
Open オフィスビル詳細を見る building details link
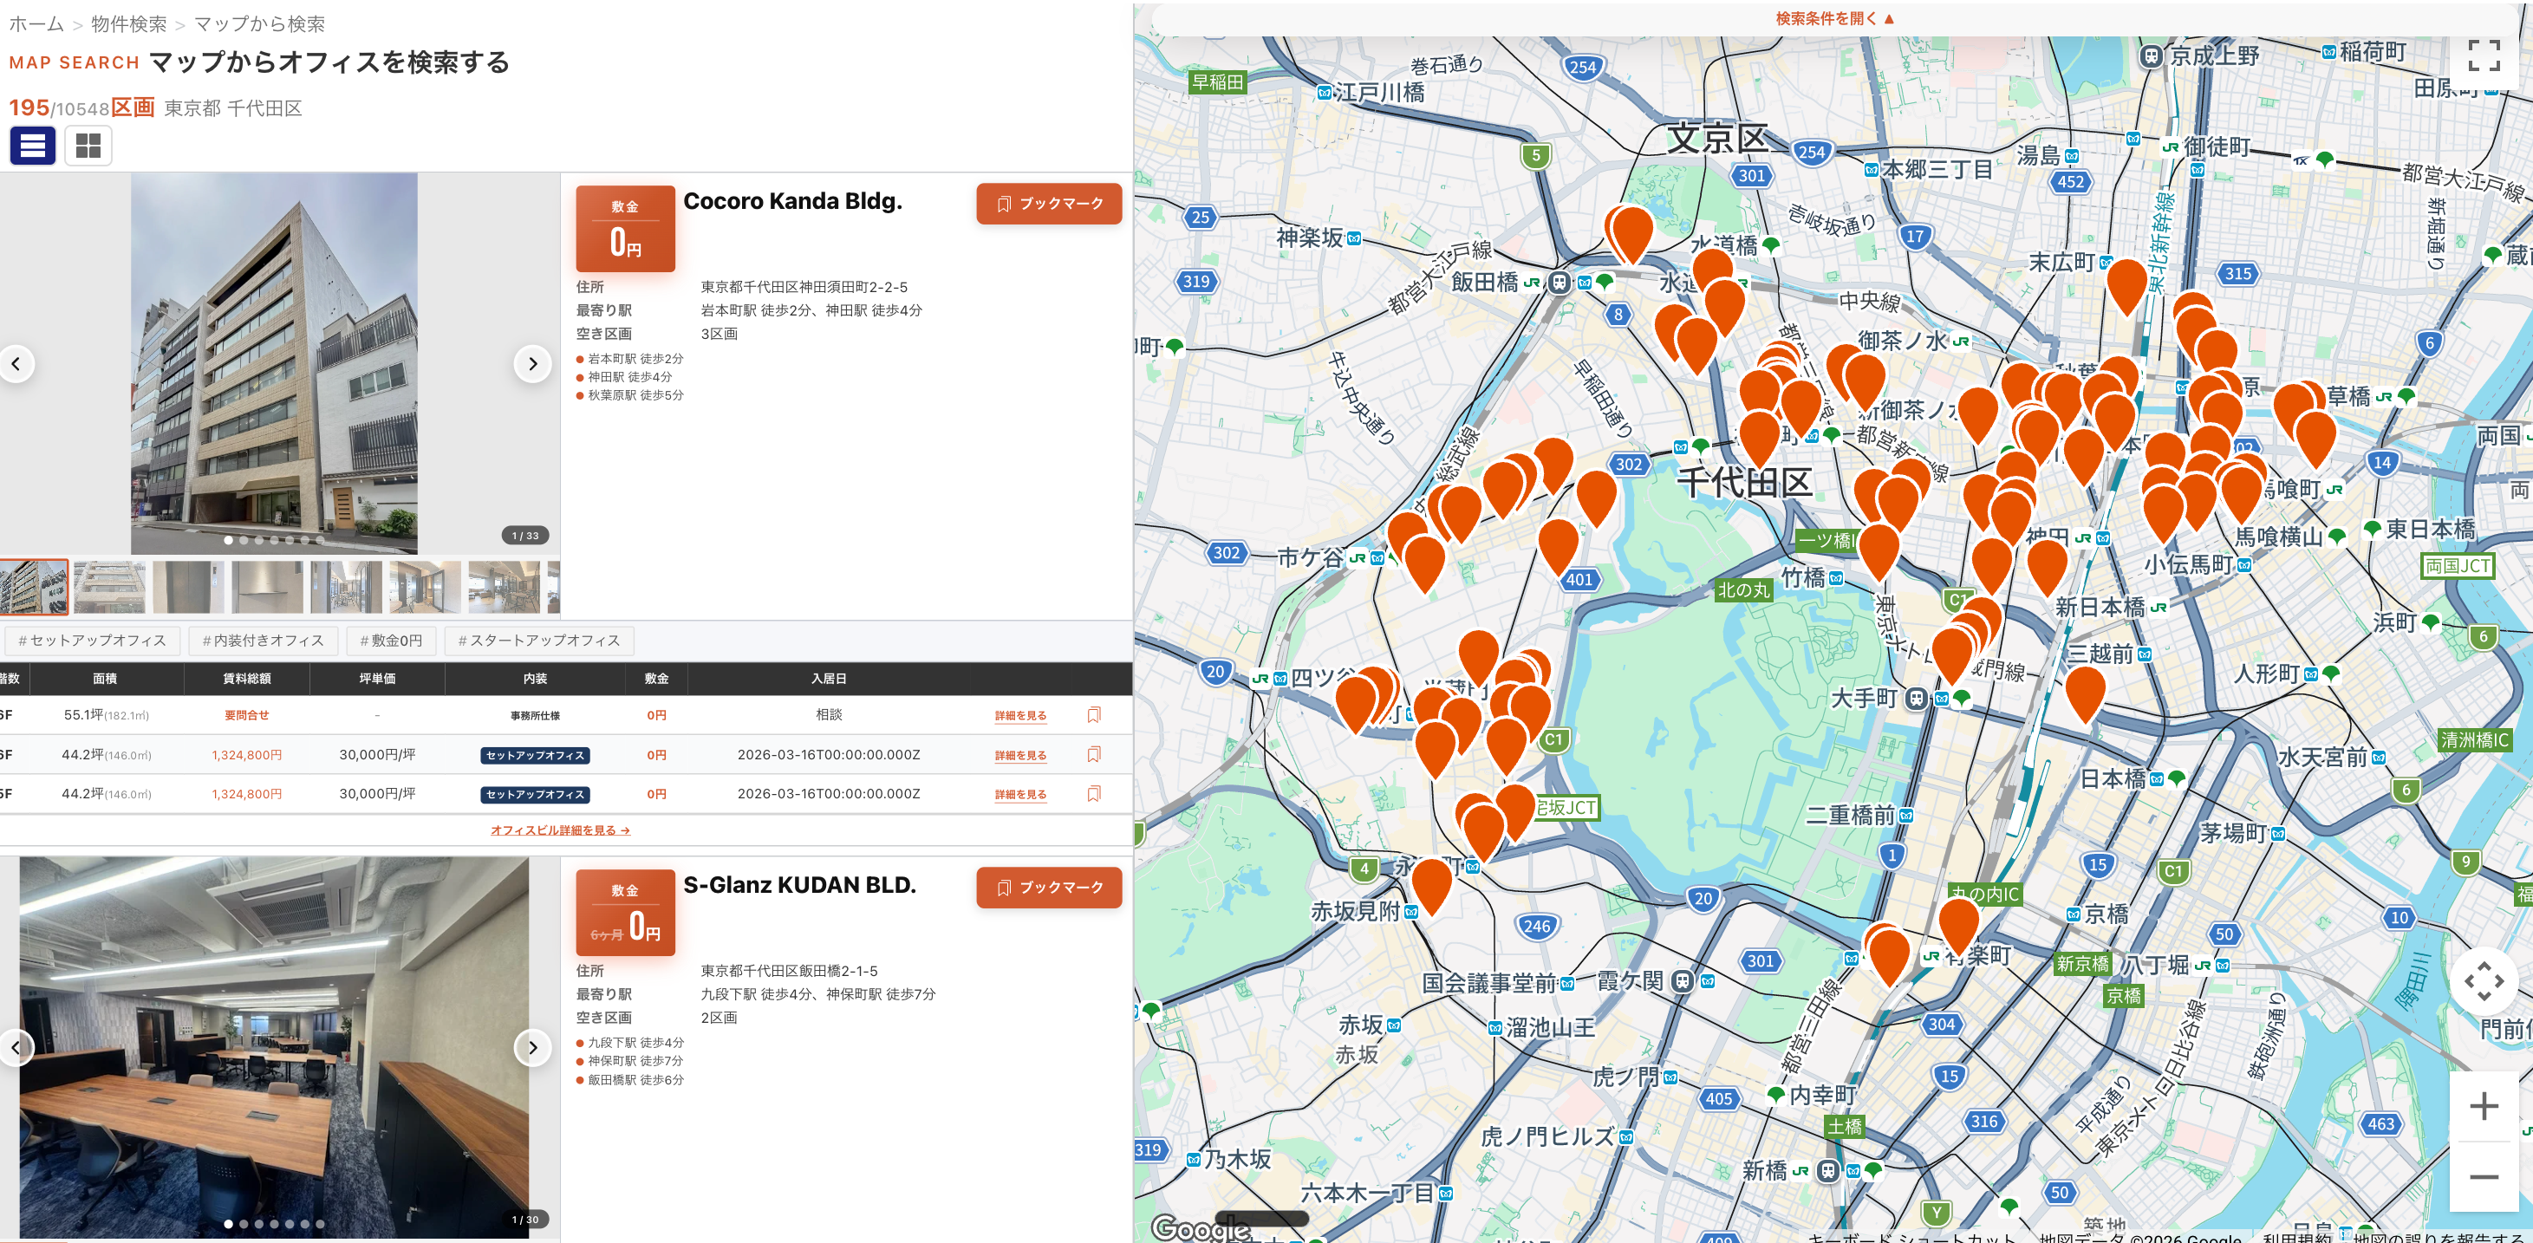[x=559, y=830]
